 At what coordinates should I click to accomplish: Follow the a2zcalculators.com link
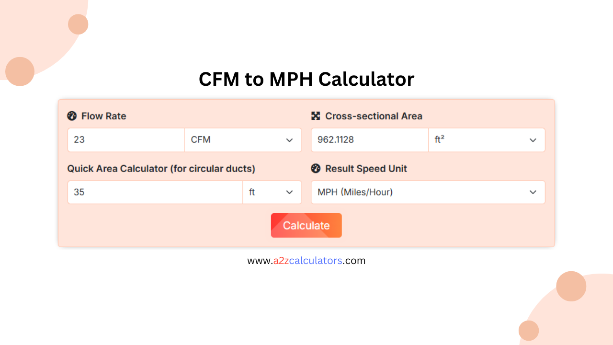point(306,260)
